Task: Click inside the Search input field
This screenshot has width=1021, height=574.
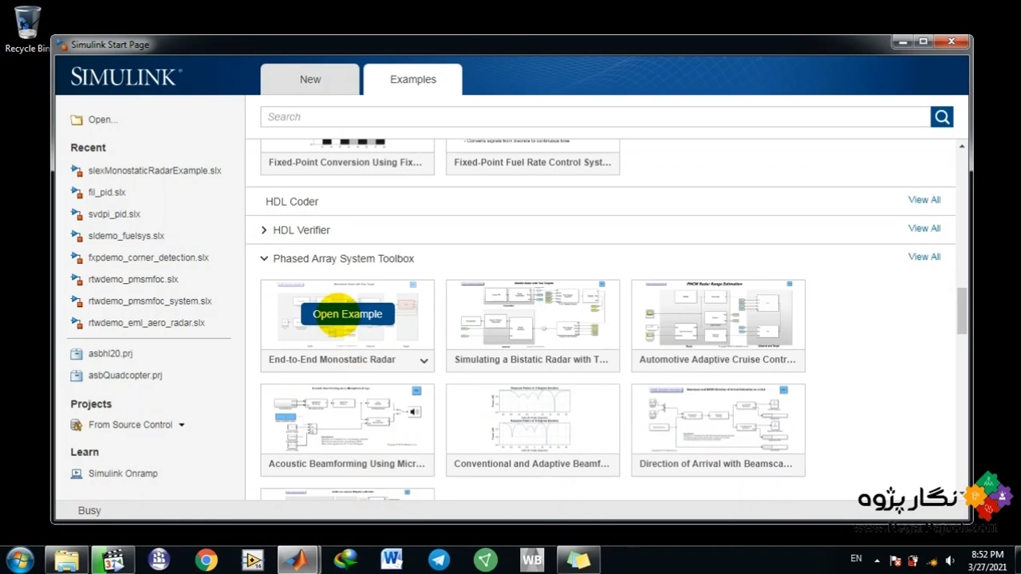Action: click(594, 117)
